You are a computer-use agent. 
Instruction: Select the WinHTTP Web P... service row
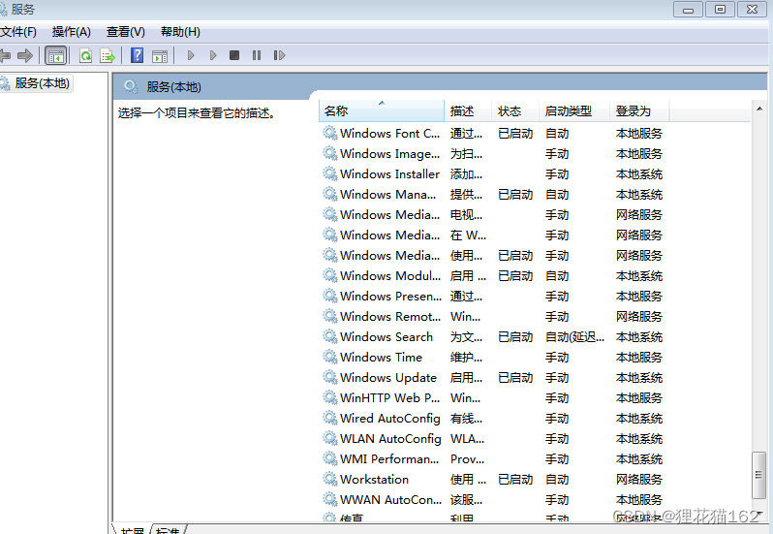[x=493, y=397]
